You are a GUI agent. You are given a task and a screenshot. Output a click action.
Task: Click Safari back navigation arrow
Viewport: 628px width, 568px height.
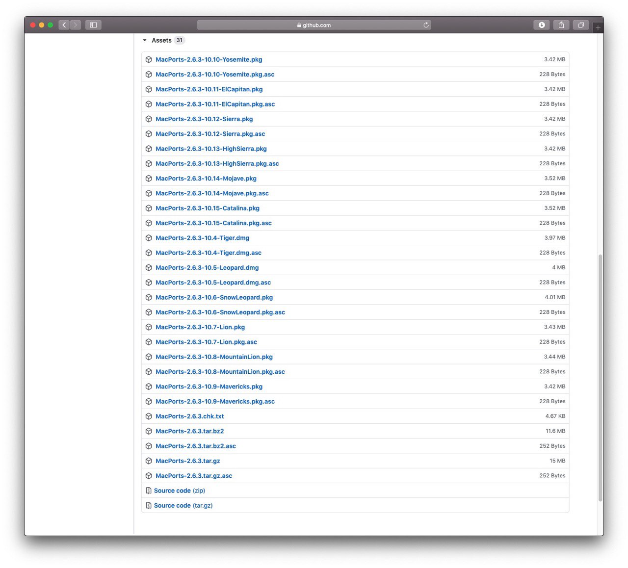click(64, 25)
